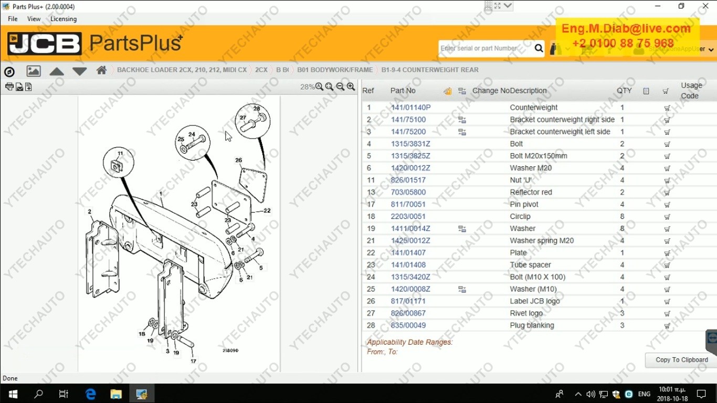
Task: Select 'Rivet logo' description text
Action: click(x=526, y=313)
